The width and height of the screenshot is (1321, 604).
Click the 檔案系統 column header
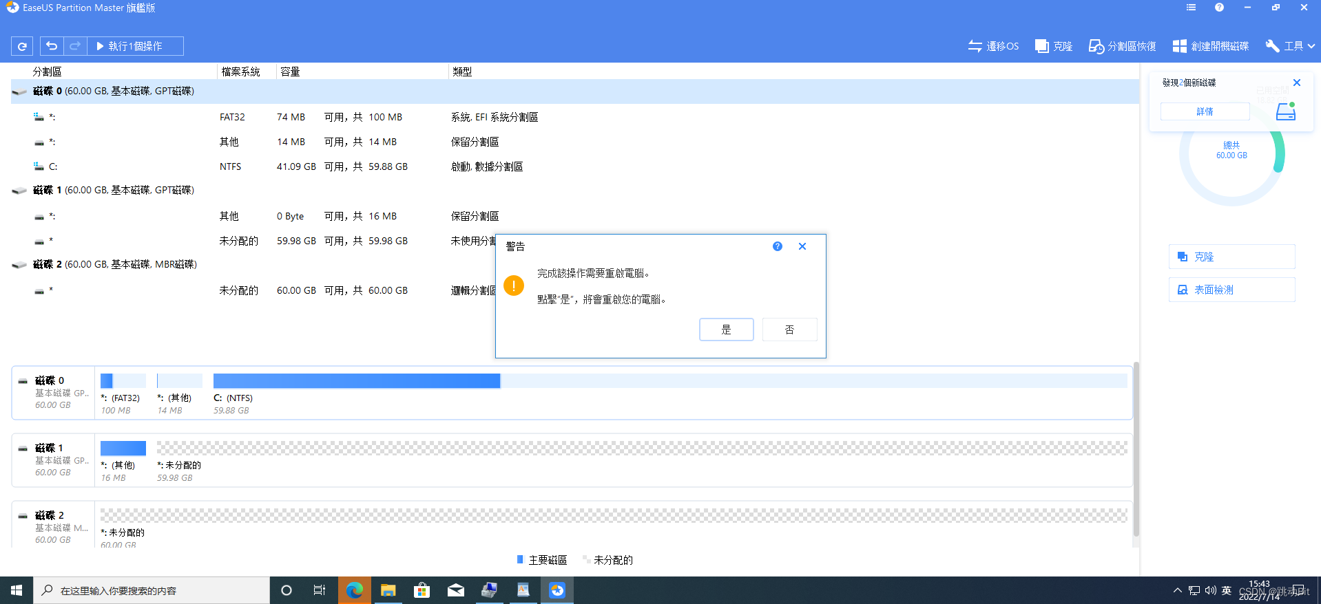coord(240,72)
